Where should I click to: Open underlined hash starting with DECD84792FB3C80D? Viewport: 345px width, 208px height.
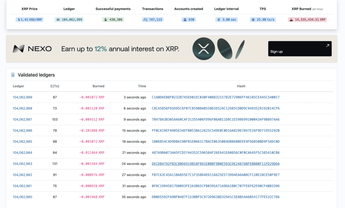click(216, 164)
